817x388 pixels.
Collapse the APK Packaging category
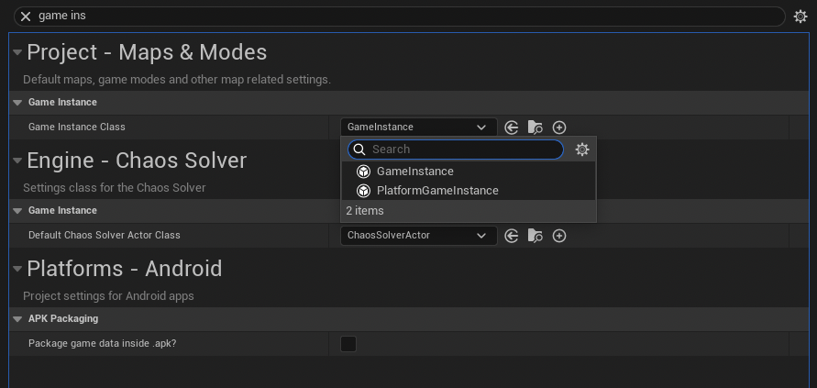tap(17, 319)
